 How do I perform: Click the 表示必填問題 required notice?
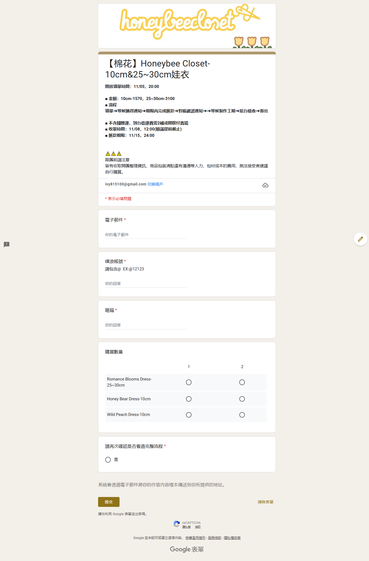118,199
